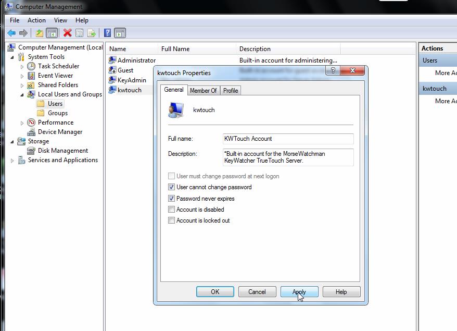This screenshot has width=457, height=331.
Task: Click the Up one level folder icon
Action: coord(40,33)
